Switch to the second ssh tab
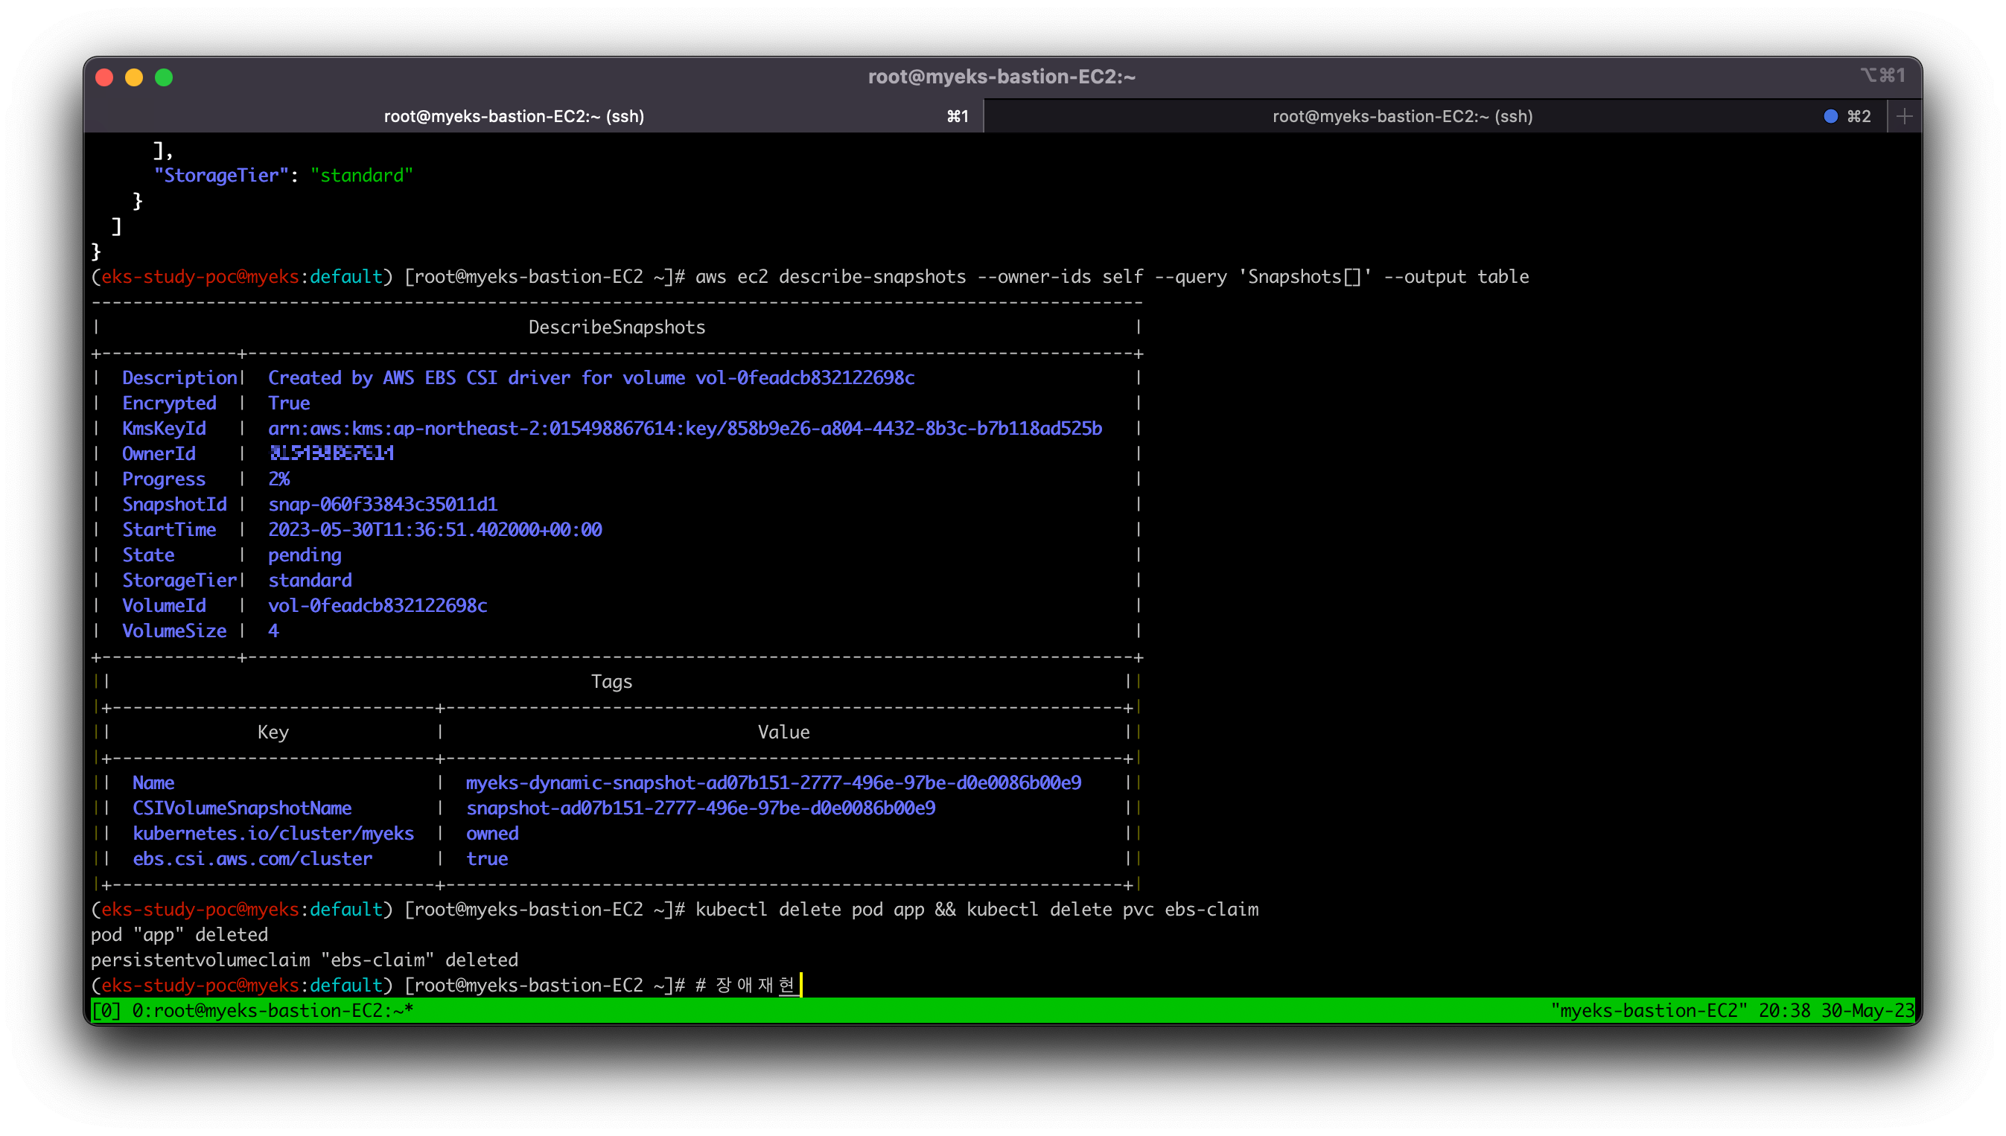2006x1136 pixels. [x=1402, y=116]
